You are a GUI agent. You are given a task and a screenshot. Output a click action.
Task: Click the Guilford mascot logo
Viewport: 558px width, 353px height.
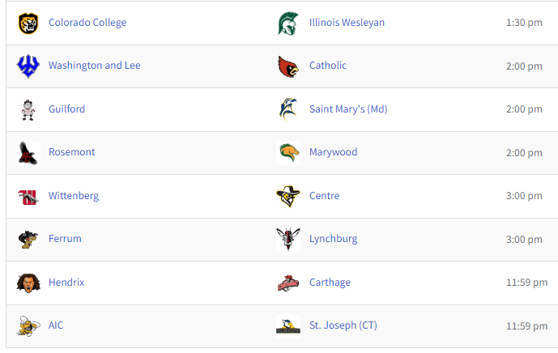pyautogui.click(x=28, y=110)
